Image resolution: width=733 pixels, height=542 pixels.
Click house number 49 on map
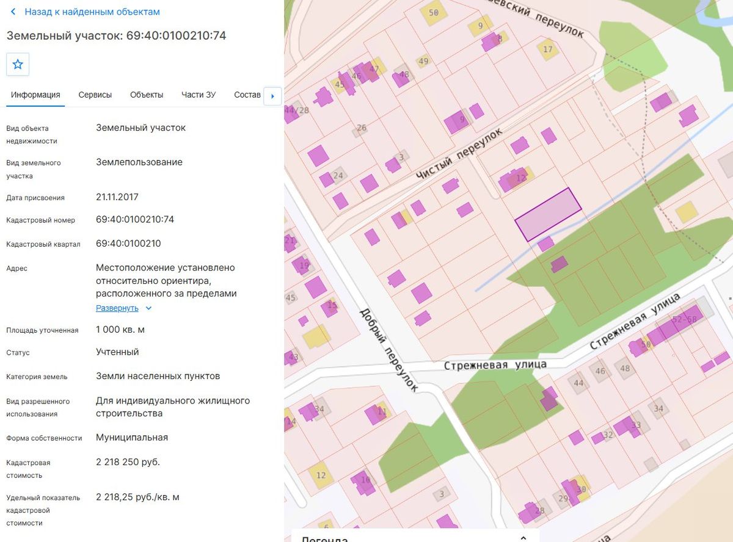pyautogui.click(x=423, y=61)
